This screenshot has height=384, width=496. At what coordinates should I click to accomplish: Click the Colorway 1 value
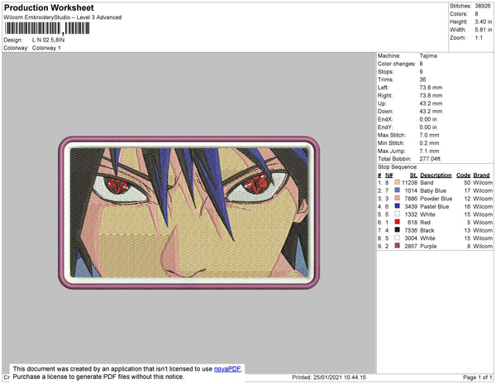coord(46,48)
